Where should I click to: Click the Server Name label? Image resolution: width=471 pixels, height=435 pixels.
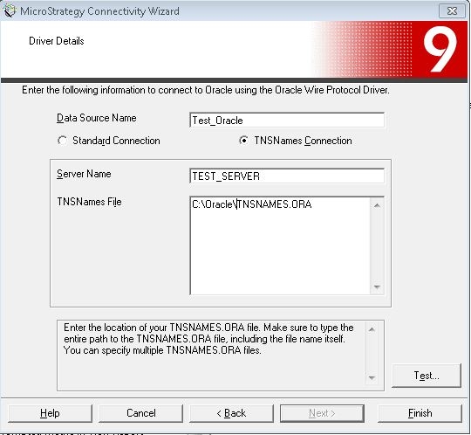tap(84, 174)
